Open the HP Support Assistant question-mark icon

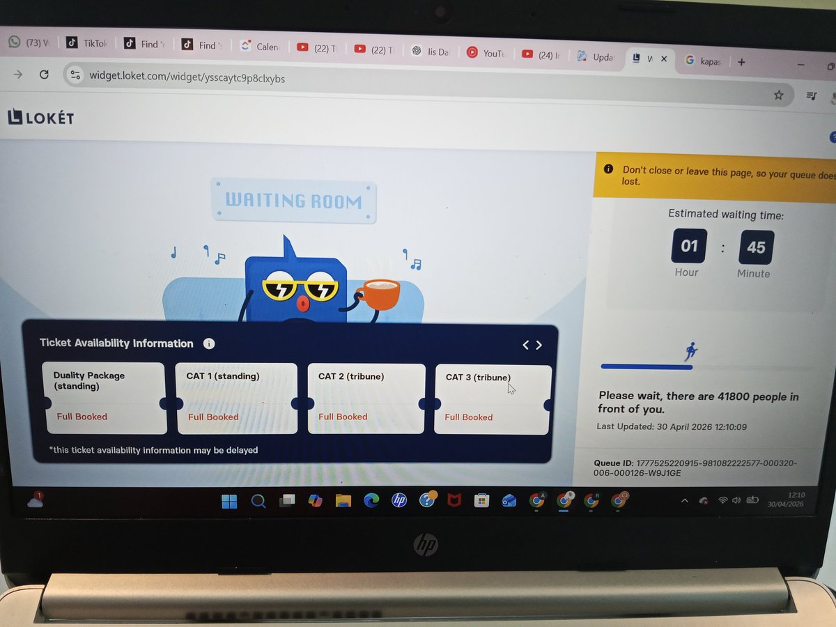427,500
